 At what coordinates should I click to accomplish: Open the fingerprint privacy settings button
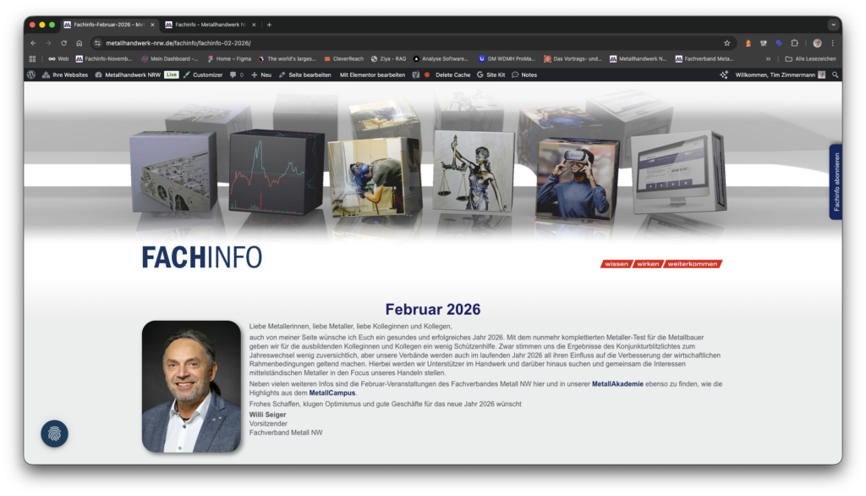pyautogui.click(x=55, y=434)
